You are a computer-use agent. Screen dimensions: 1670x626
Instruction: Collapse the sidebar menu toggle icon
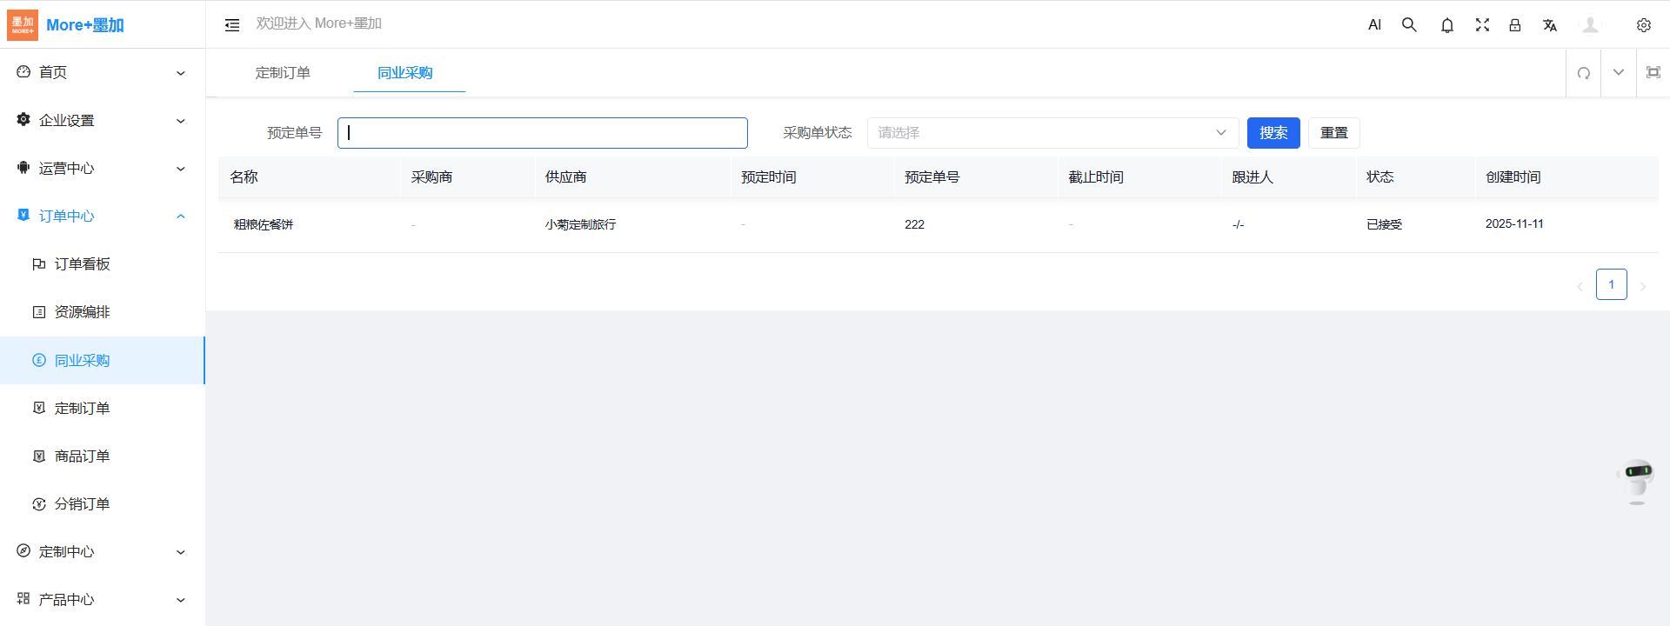click(x=232, y=25)
